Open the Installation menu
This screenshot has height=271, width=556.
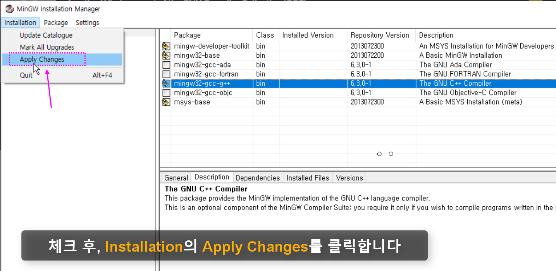[20, 22]
